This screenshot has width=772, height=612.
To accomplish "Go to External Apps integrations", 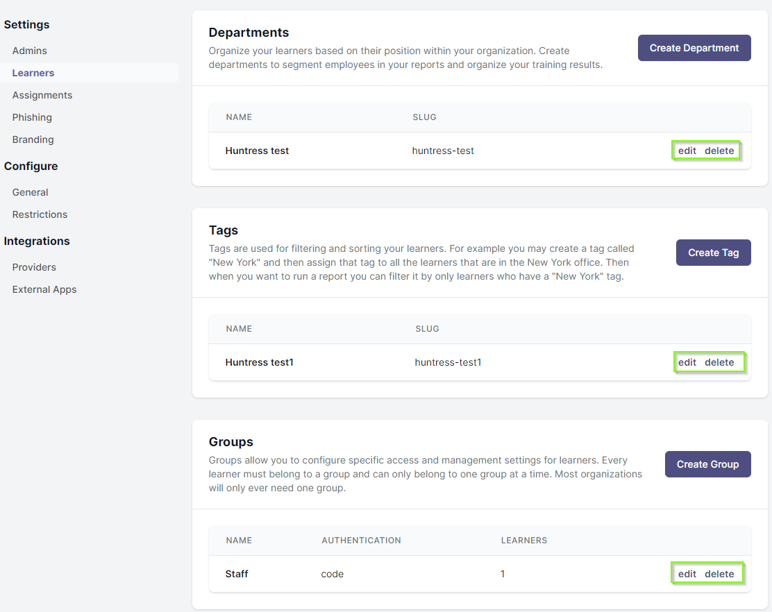I will [44, 289].
